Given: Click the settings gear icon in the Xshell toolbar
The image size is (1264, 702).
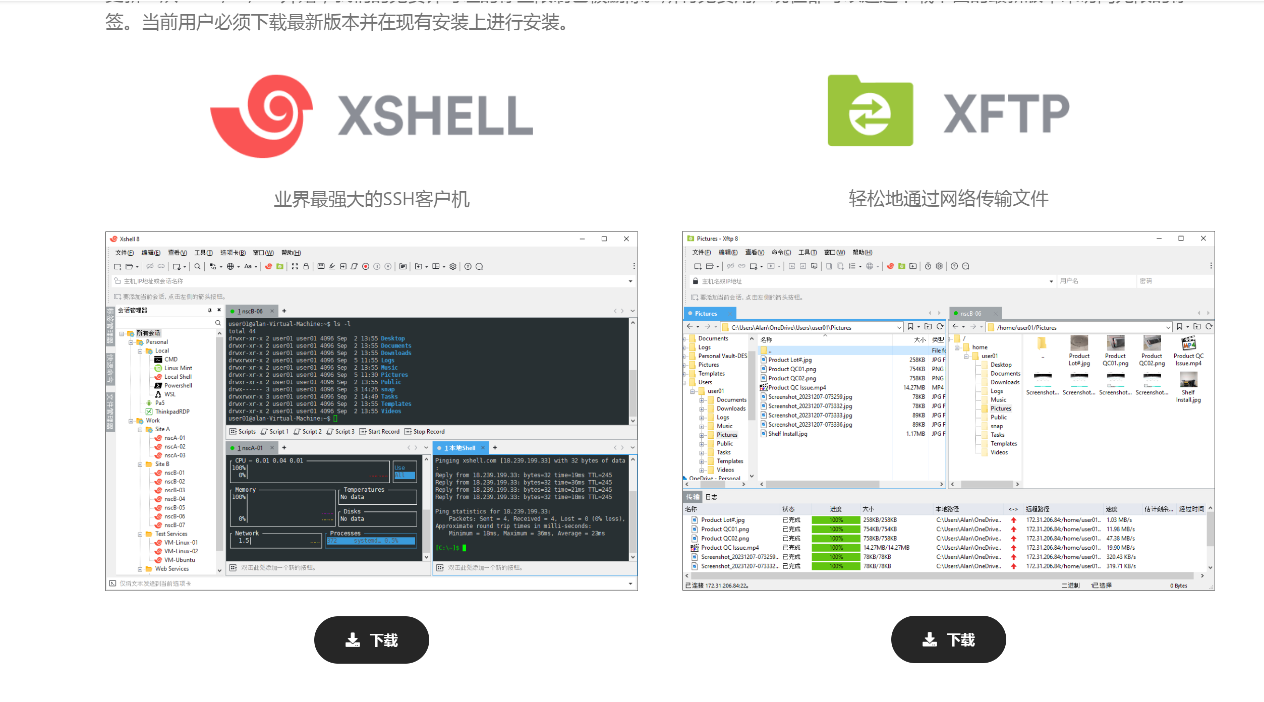Looking at the screenshot, I should tap(453, 266).
